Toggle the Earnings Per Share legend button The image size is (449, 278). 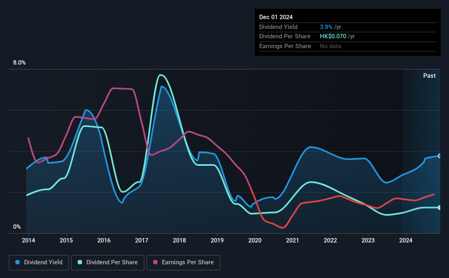(183, 263)
